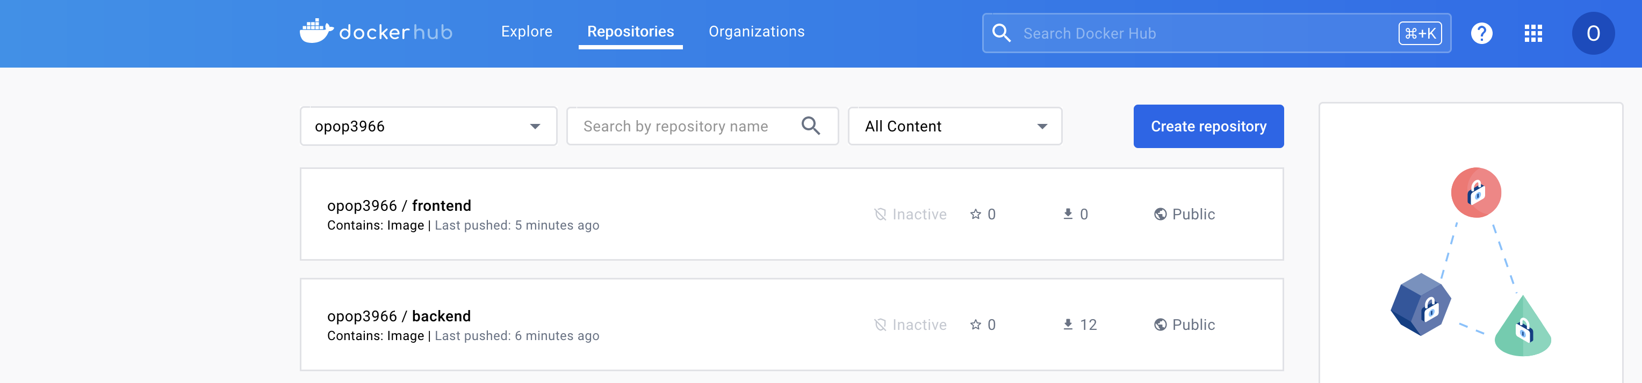Screen dimensions: 1642x383
Task: Click the download icon on frontend row
Action: pyautogui.click(x=1068, y=214)
